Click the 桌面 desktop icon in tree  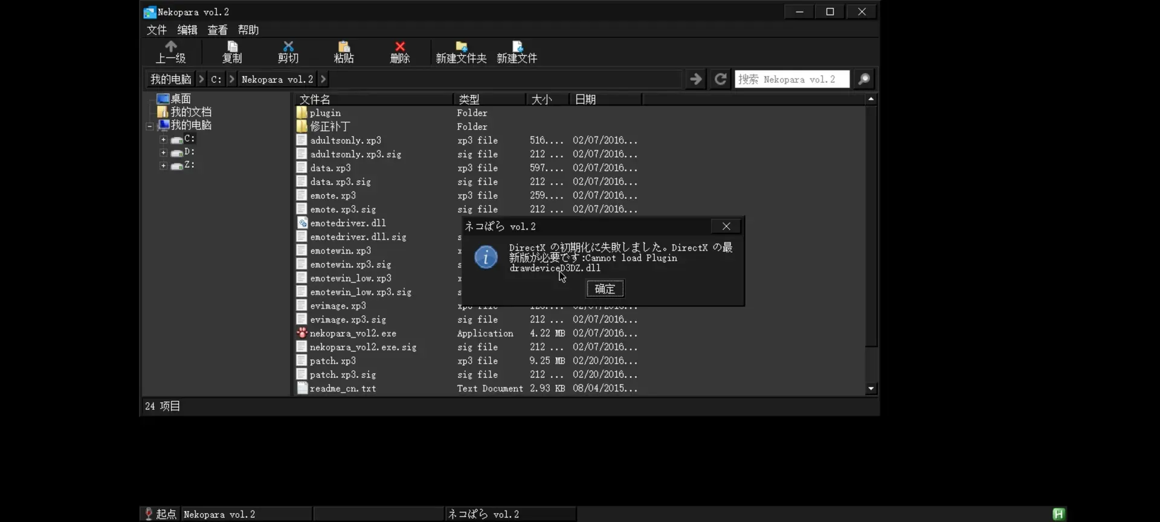(163, 98)
